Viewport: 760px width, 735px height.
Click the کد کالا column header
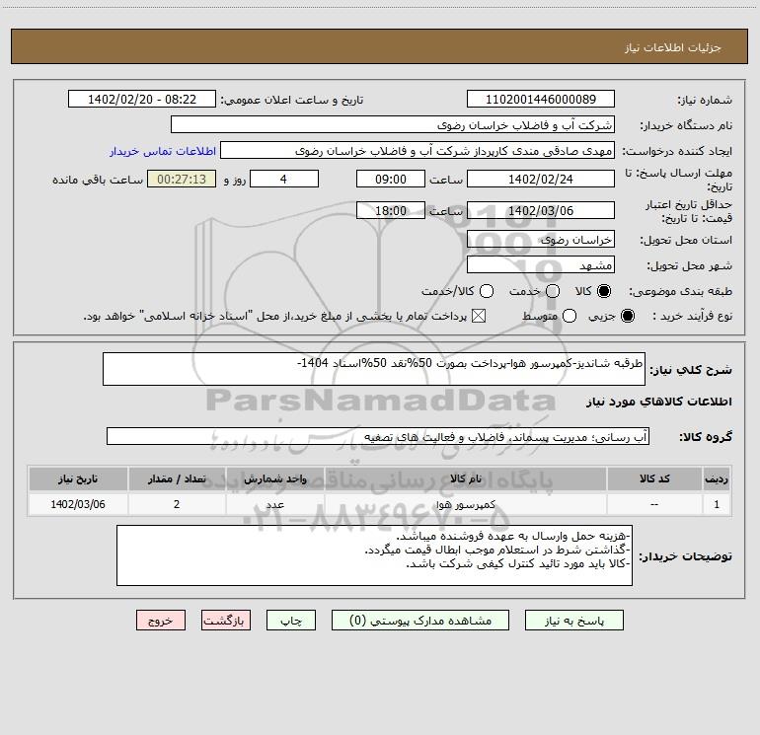[654, 478]
